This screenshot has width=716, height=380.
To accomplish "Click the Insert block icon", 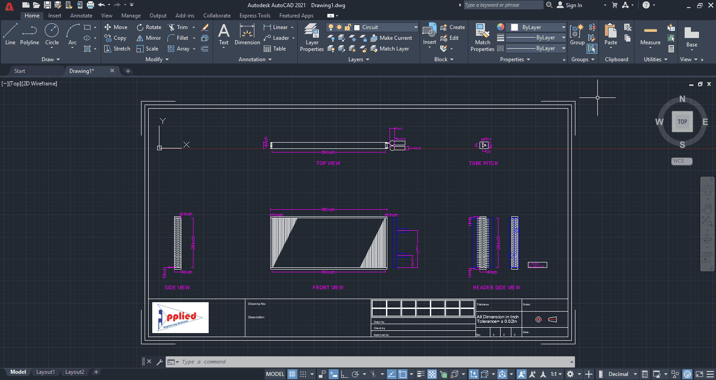I will coord(429,34).
